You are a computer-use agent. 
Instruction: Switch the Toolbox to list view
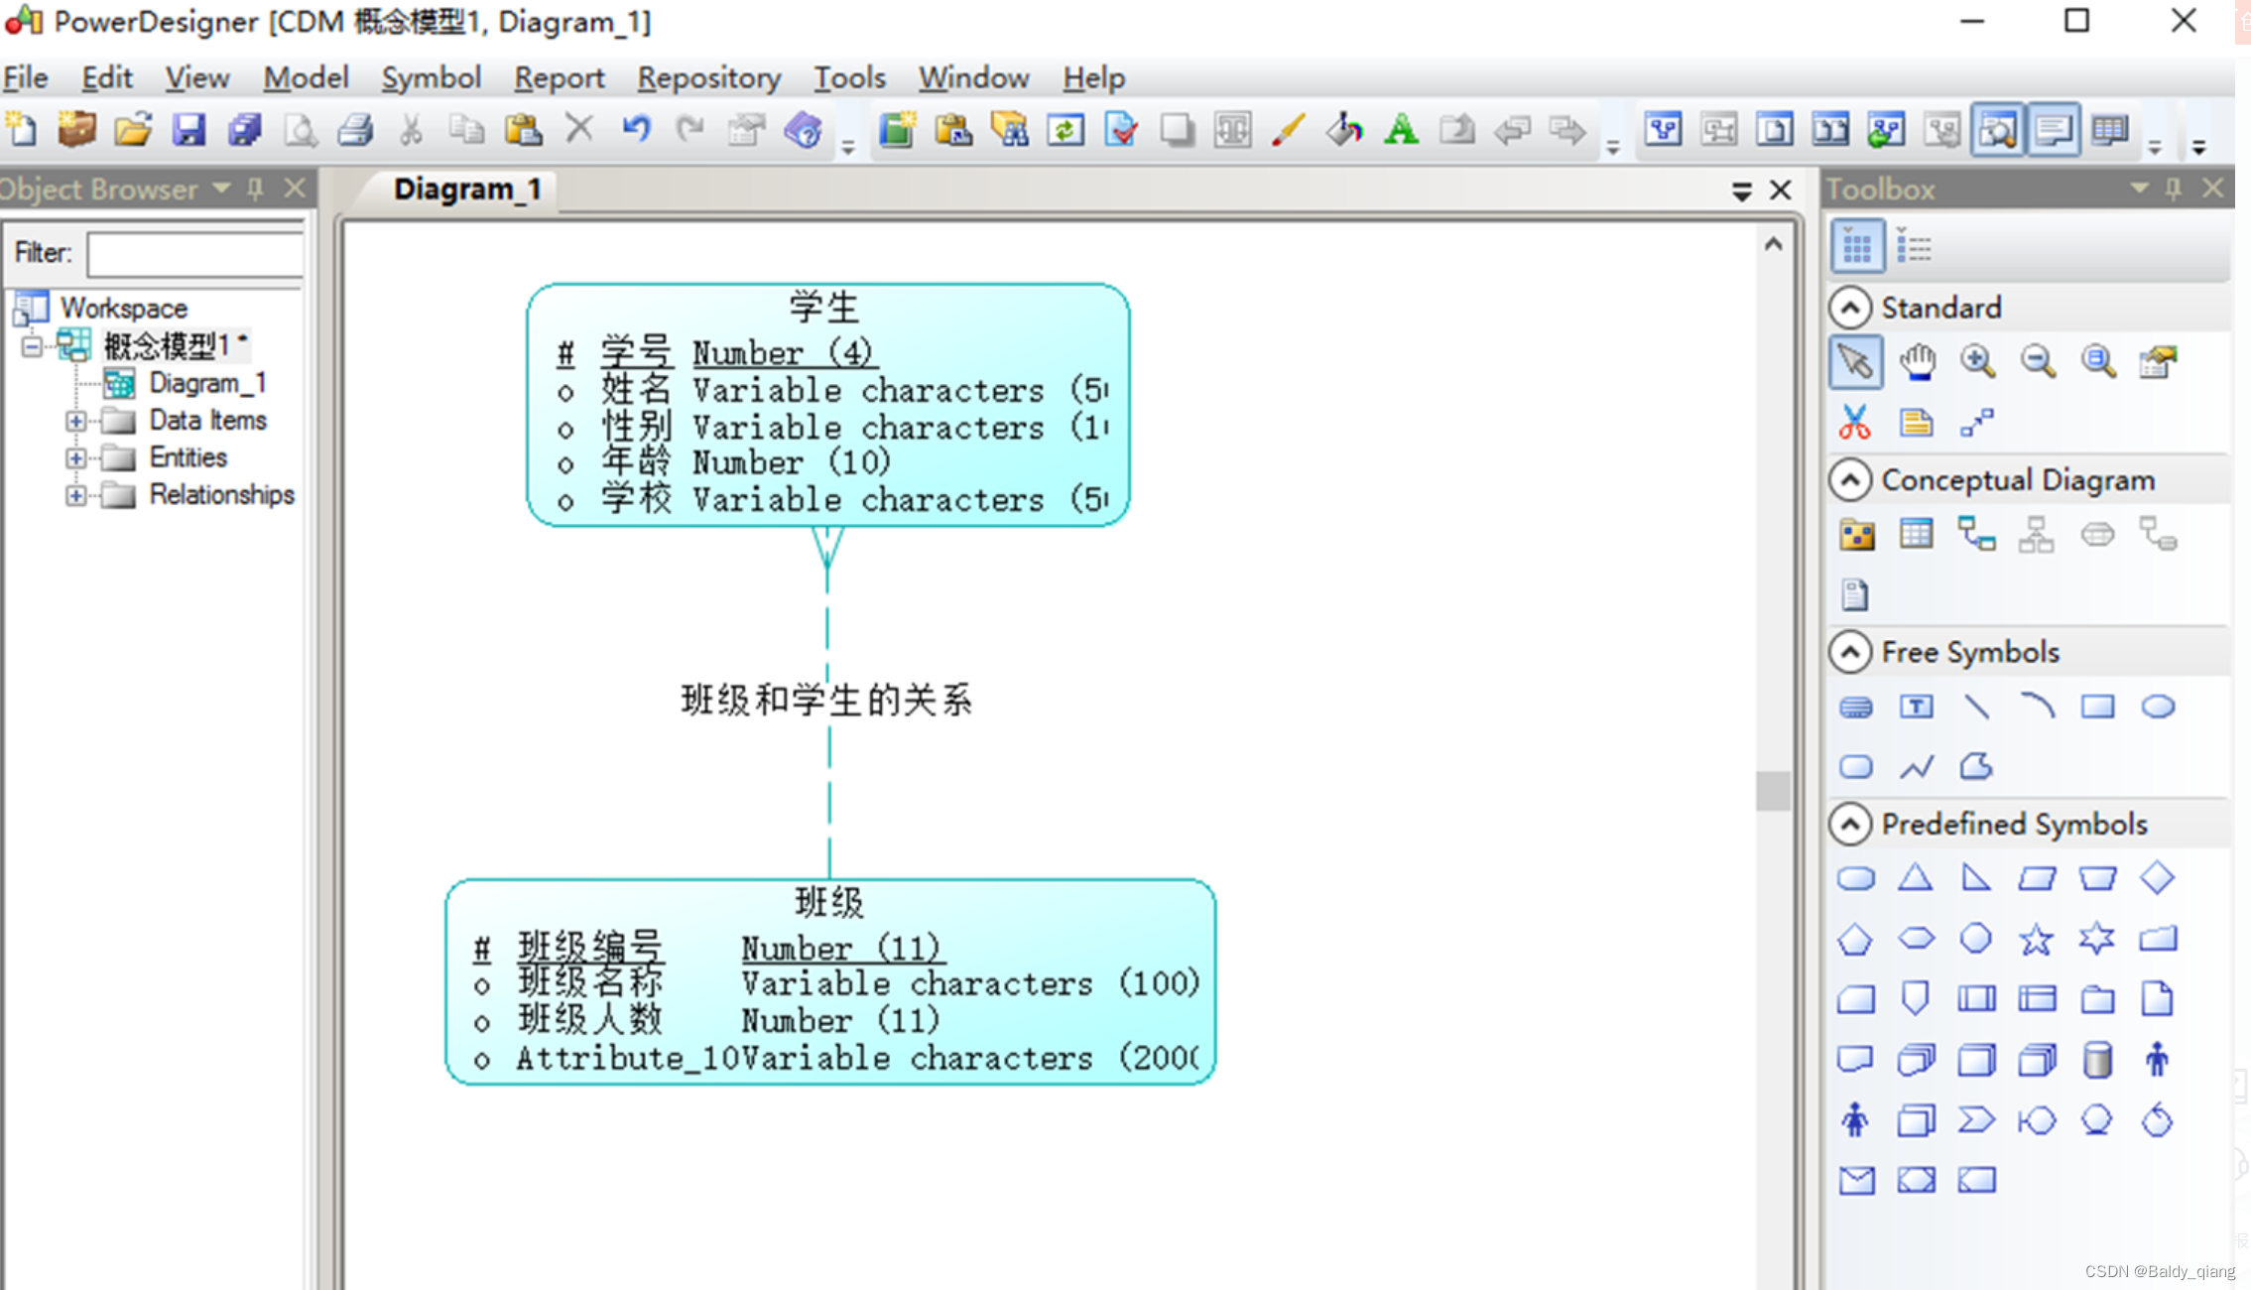[1912, 245]
